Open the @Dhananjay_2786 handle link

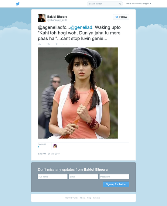tap(57, 20)
